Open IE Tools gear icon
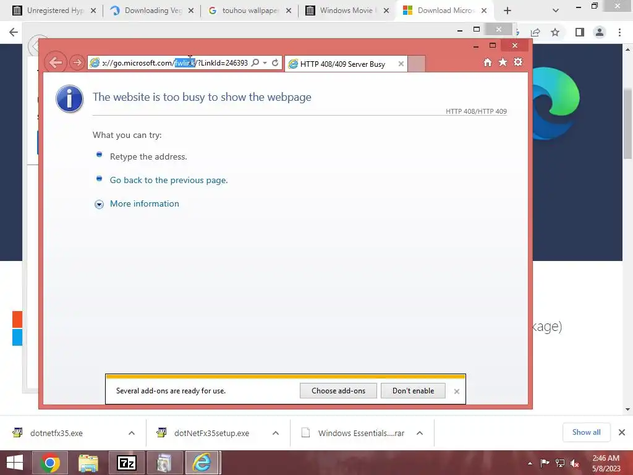The image size is (633, 475). [x=518, y=62]
